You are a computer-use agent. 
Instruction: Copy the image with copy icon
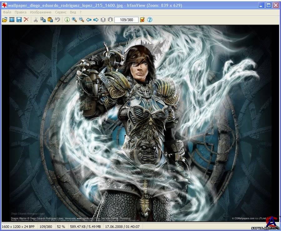pos(43,20)
